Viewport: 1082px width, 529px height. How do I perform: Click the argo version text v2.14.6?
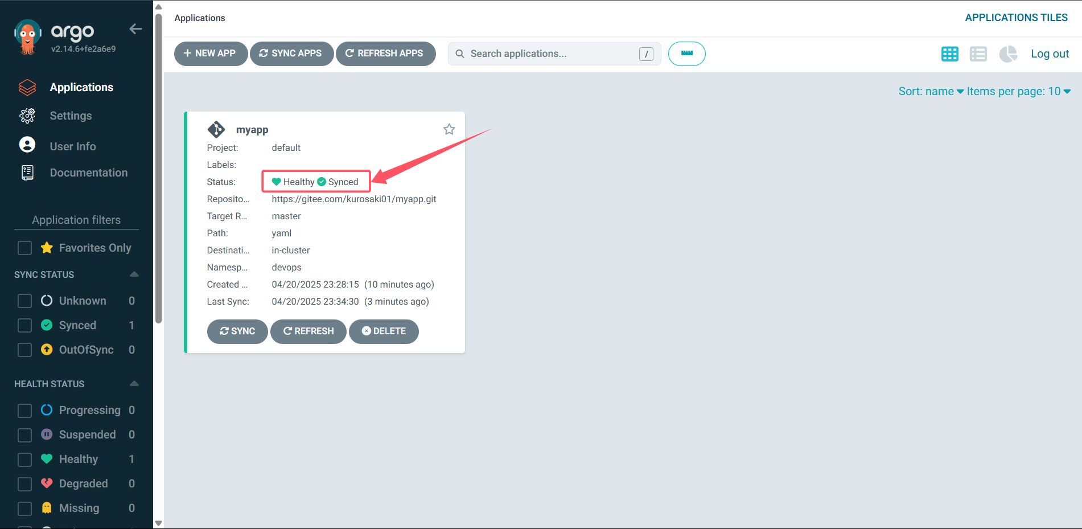pyautogui.click(x=84, y=49)
